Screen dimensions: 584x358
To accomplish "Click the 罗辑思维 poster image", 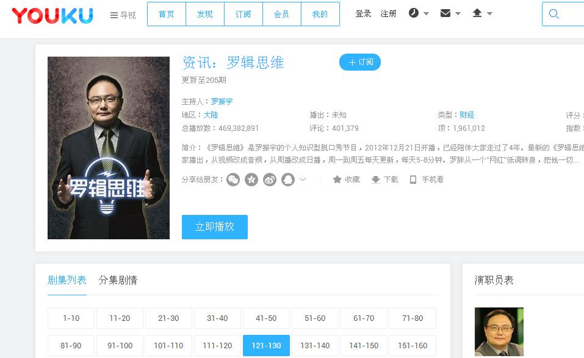I will 109,147.
